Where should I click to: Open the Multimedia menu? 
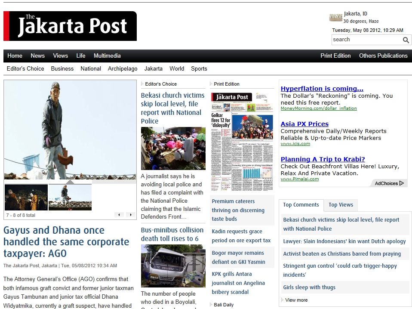tap(107, 56)
